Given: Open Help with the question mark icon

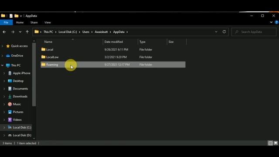Looking at the screenshot, I should tap(276, 22).
